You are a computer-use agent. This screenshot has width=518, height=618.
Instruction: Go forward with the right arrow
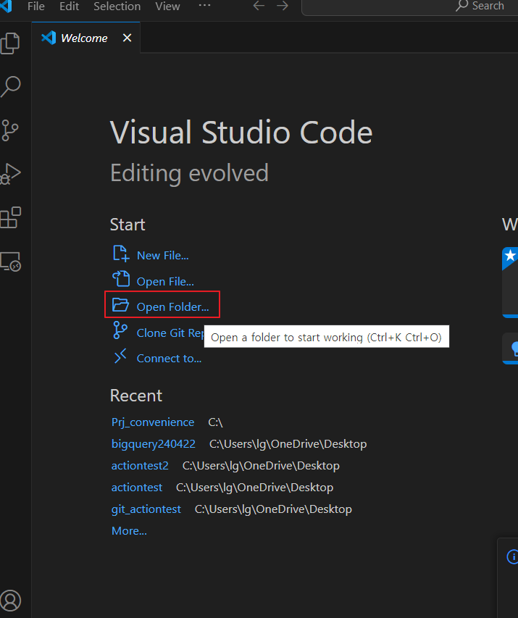click(283, 6)
